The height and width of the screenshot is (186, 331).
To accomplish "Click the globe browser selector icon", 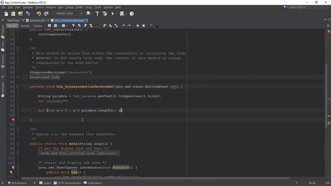I will pos(88,13).
